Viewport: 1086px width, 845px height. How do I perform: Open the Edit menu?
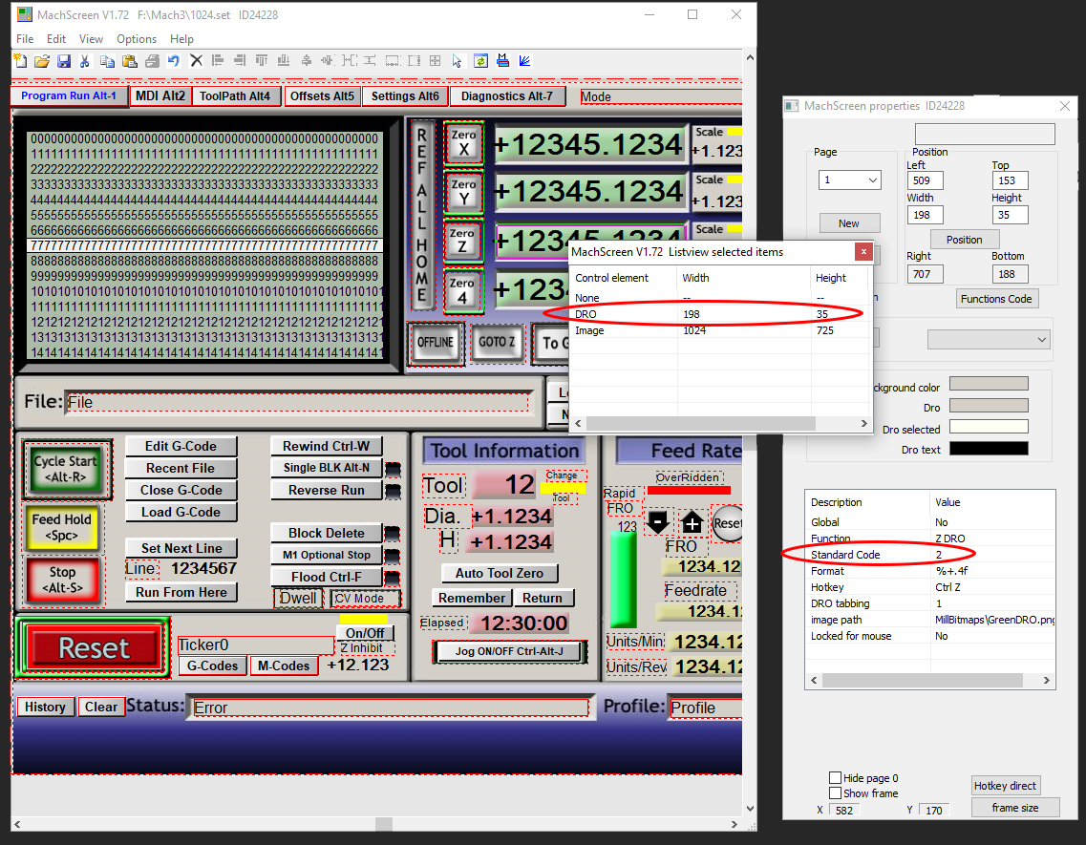tap(56, 39)
